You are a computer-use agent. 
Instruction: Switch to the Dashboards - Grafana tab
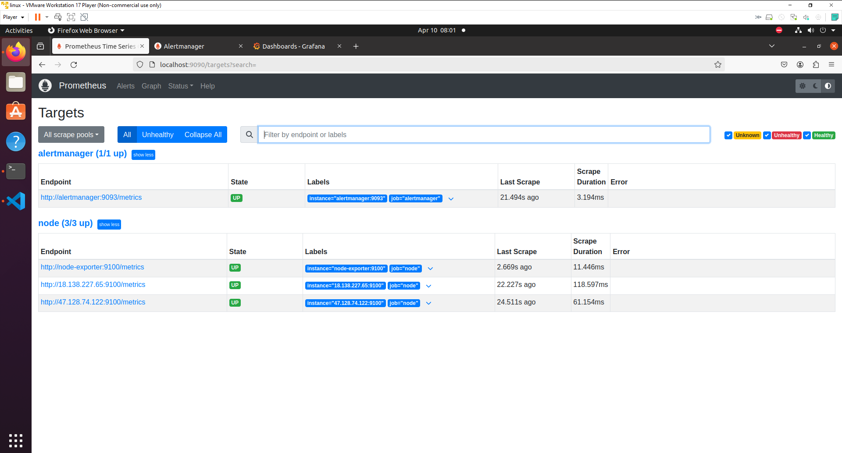coord(294,46)
